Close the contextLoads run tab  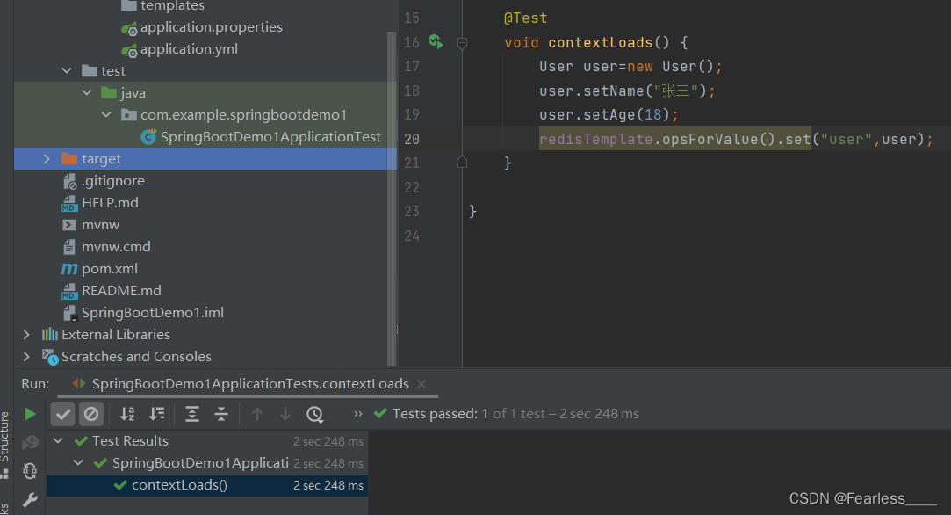[x=421, y=384]
